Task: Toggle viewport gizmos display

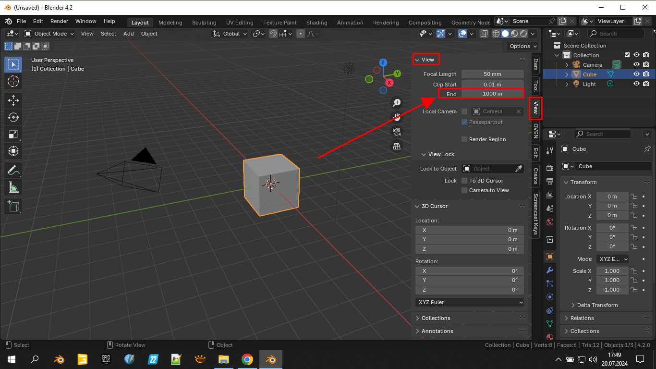Action: [441, 34]
